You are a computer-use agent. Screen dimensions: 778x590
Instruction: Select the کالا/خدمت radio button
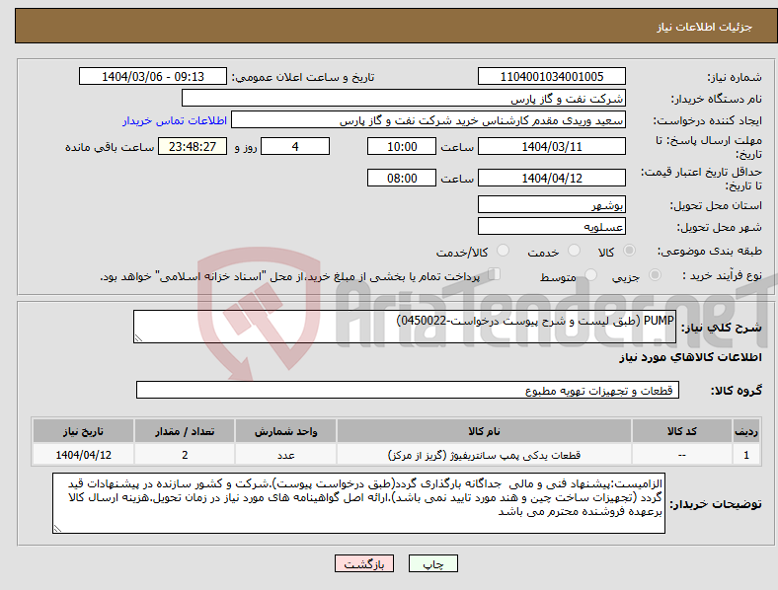pos(503,251)
